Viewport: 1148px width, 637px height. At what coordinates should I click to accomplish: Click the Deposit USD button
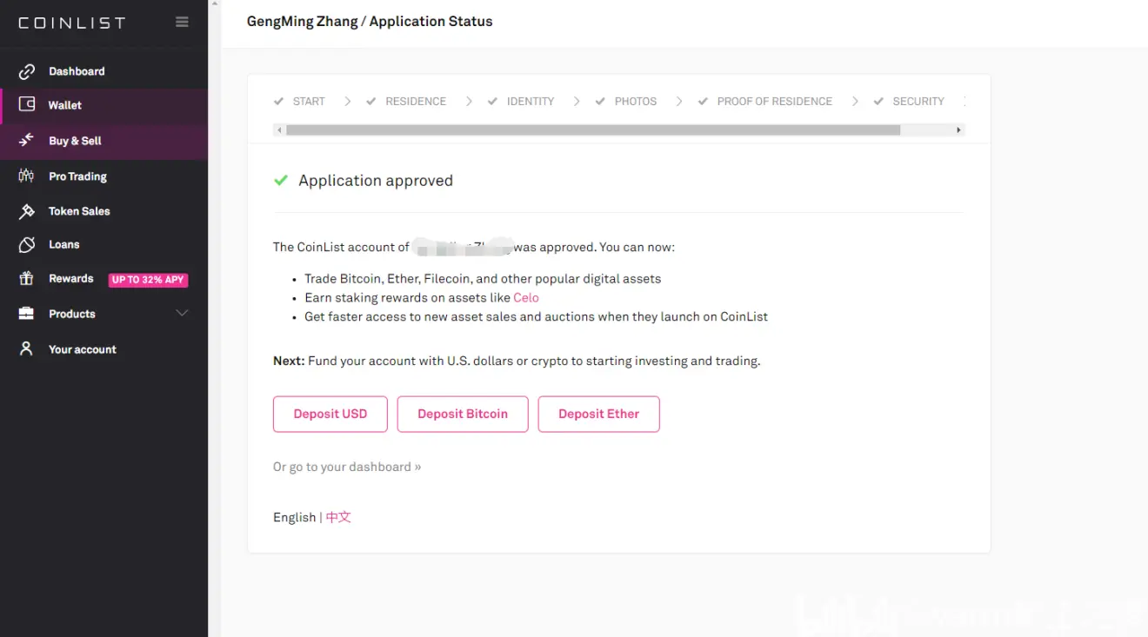[330, 415]
